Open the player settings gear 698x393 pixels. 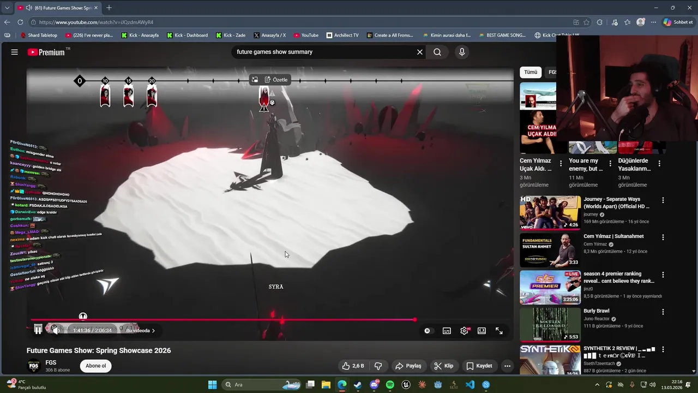click(464, 331)
